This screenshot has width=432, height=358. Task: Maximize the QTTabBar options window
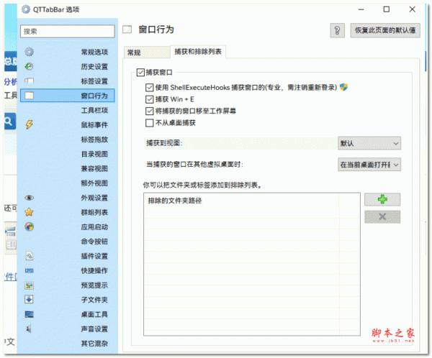pos(387,9)
